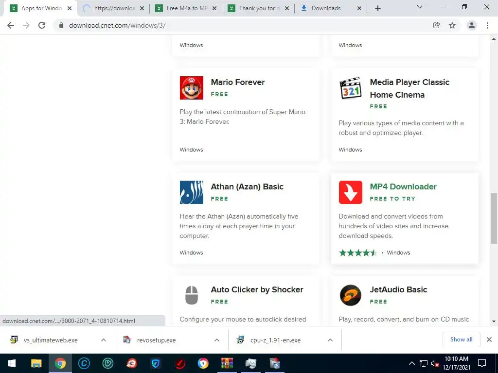Bookmark this page with the star icon
This screenshot has height=373, width=498.
(x=452, y=25)
